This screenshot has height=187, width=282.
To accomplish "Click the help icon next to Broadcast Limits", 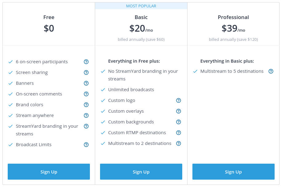I will click(x=86, y=145).
